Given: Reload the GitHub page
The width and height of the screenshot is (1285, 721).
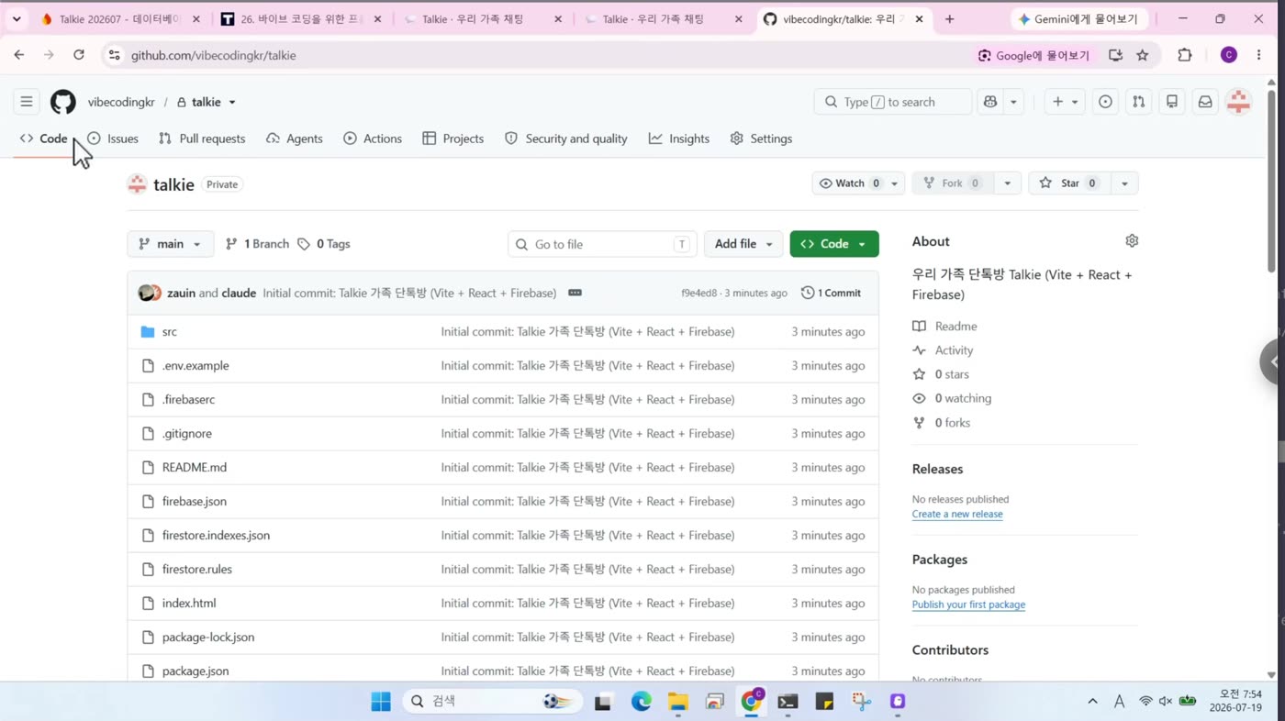Looking at the screenshot, I should pyautogui.click(x=79, y=55).
